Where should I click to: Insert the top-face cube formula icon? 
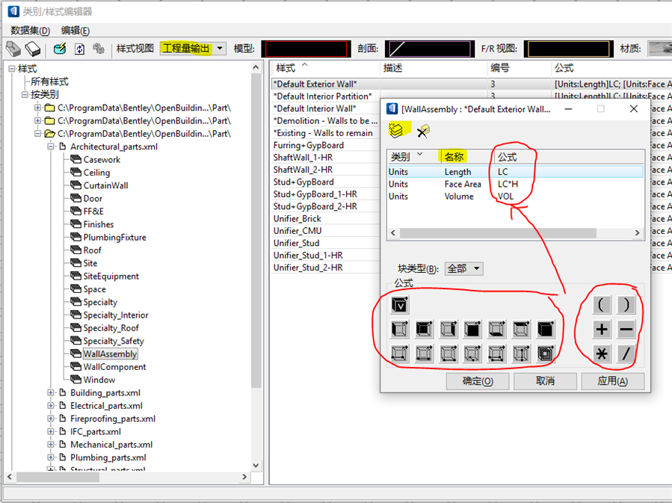521,329
